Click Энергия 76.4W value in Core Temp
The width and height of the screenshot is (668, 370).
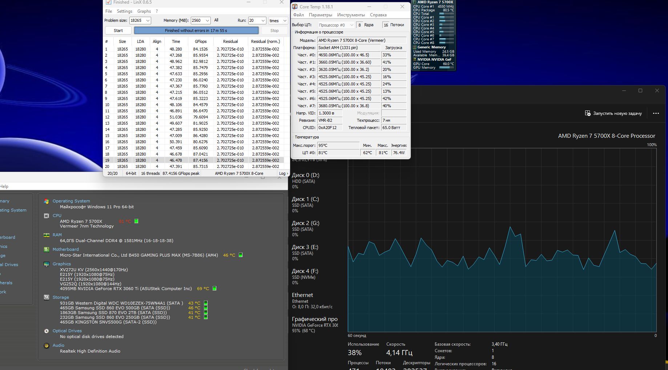[399, 153]
